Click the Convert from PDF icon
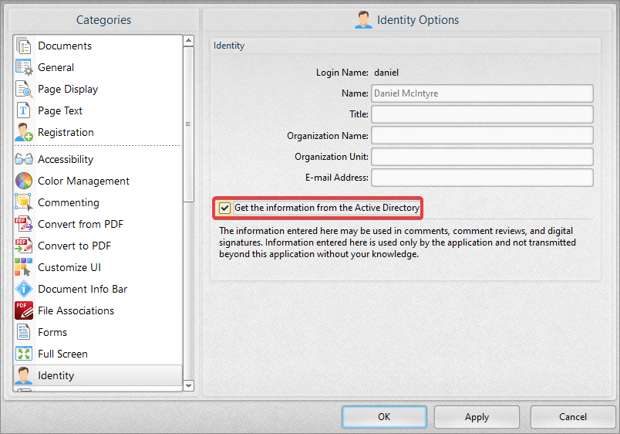 click(x=24, y=224)
